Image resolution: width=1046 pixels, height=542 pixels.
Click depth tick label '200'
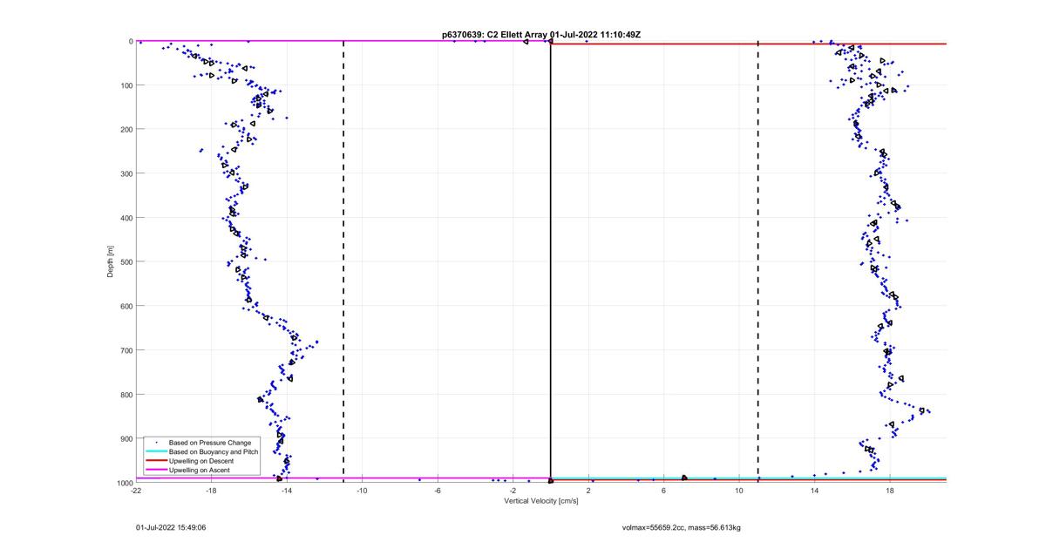pyautogui.click(x=126, y=129)
